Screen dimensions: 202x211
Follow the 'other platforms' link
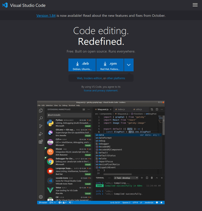[116, 78]
